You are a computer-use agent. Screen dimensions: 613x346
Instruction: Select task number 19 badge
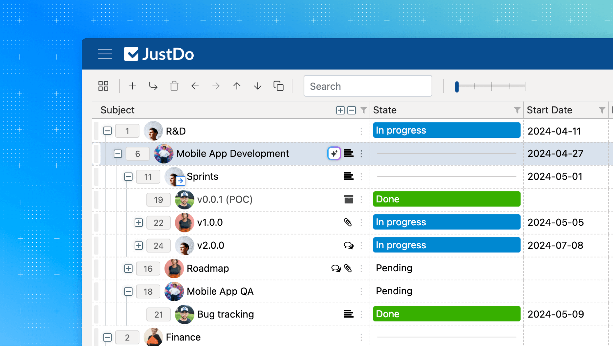(158, 200)
